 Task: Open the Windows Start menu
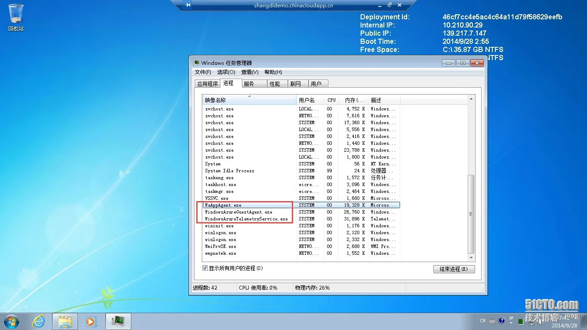pyautogui.click(x=11, y=321)
